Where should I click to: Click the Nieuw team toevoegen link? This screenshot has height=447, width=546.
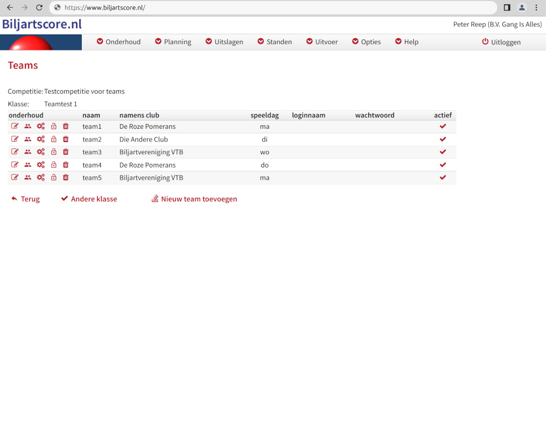194,199
